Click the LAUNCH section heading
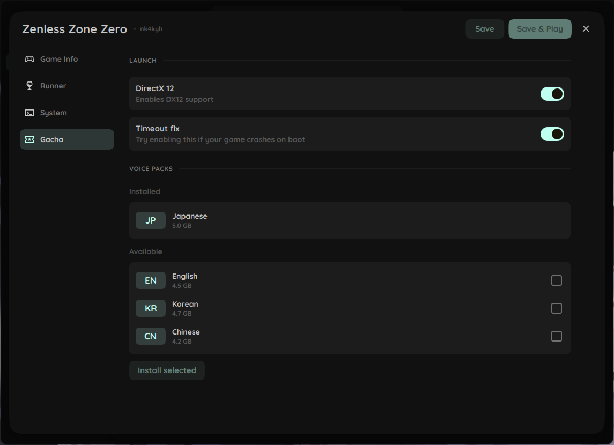The width and height of the screenshot is (614, 445). pyautogui.click(x=143, y=61)
